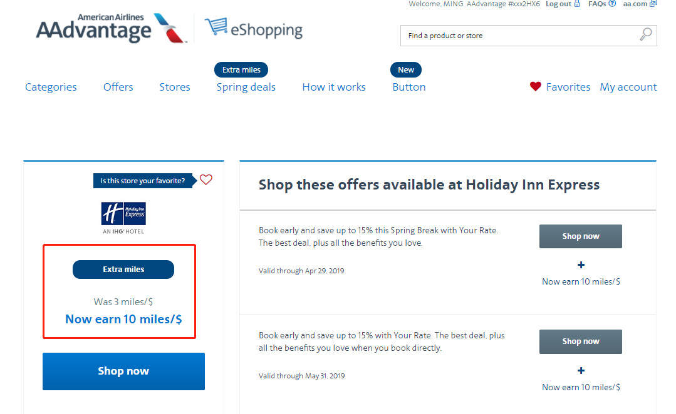Open the Categories menu
Viewport: 676px width, 414px height.
point(51,87)
